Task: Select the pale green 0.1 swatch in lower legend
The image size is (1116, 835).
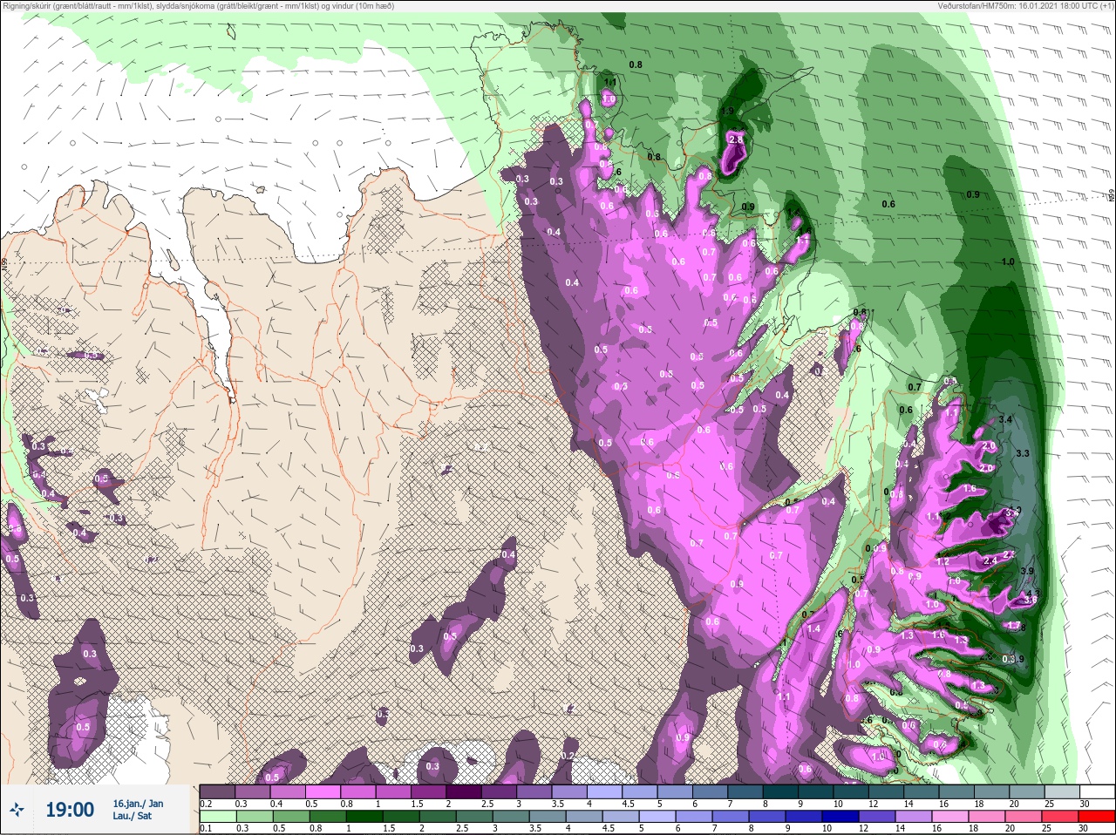Action: point(217,817)
